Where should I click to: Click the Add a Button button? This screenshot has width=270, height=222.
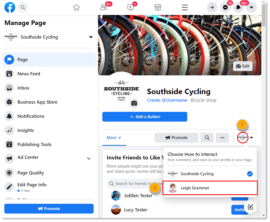point(145,117)
